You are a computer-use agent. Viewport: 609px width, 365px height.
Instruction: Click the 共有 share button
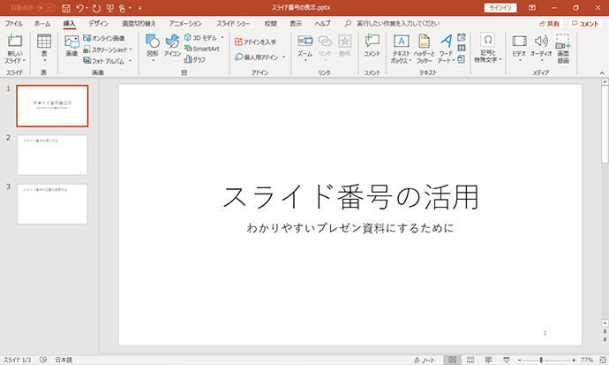click(x=549, y=24)
